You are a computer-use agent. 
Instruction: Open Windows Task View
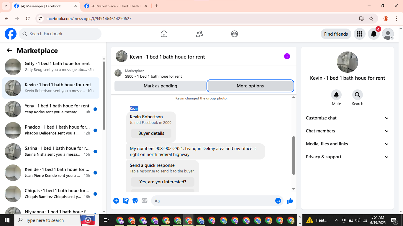tap(106, 220)
